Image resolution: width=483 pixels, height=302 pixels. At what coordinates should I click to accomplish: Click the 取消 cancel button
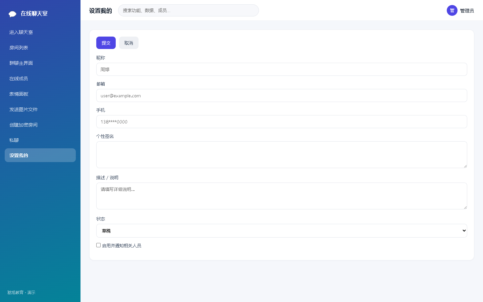[129, 43]
